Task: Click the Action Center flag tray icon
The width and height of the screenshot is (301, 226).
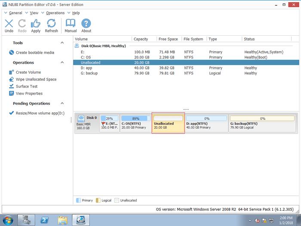Action: click(264, 220)
